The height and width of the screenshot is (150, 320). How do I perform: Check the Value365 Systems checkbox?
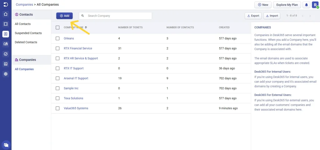click(x=57, y=108)
